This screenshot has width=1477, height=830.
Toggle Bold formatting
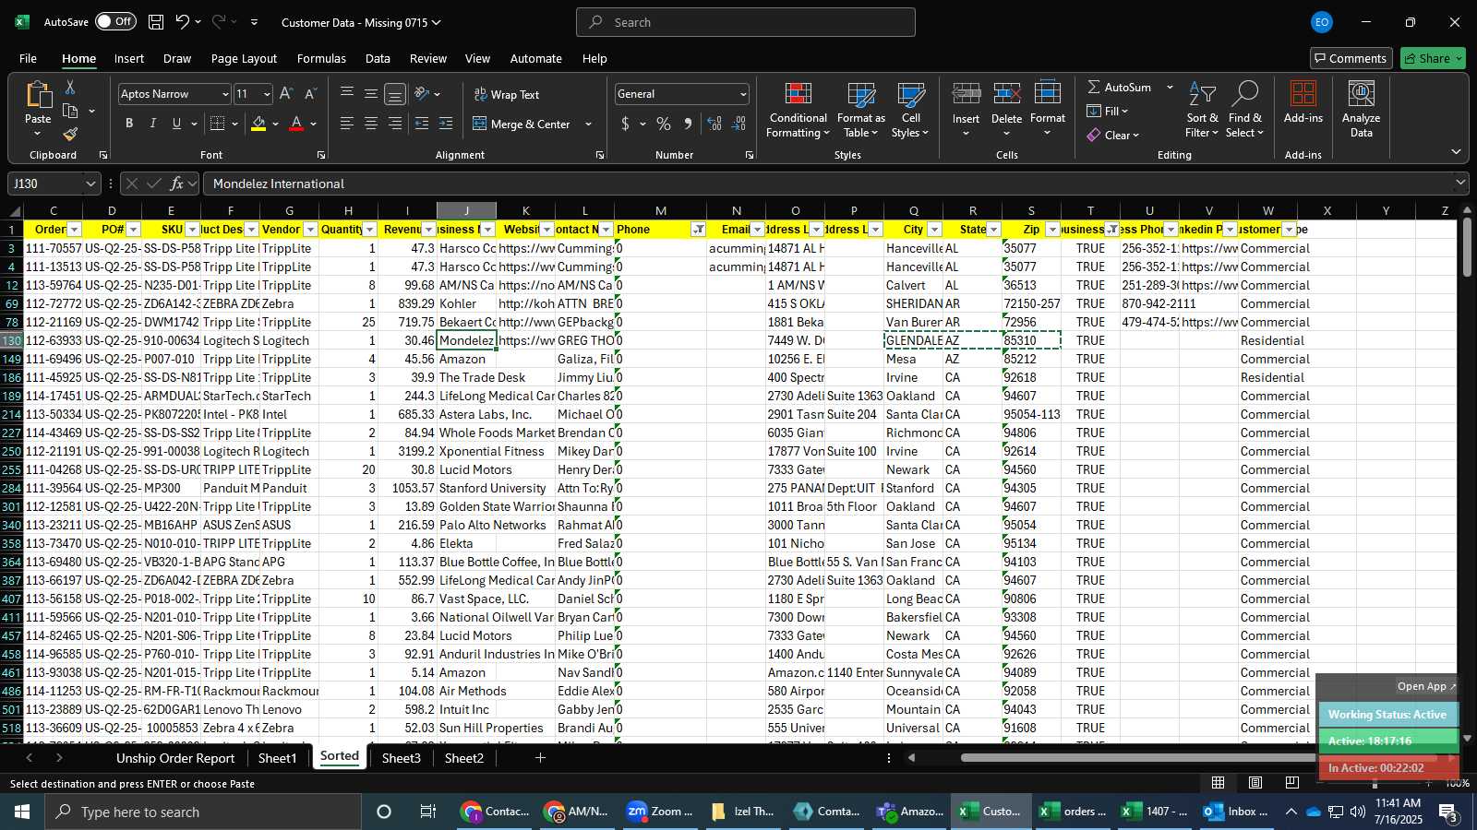[x=129, y=124]
